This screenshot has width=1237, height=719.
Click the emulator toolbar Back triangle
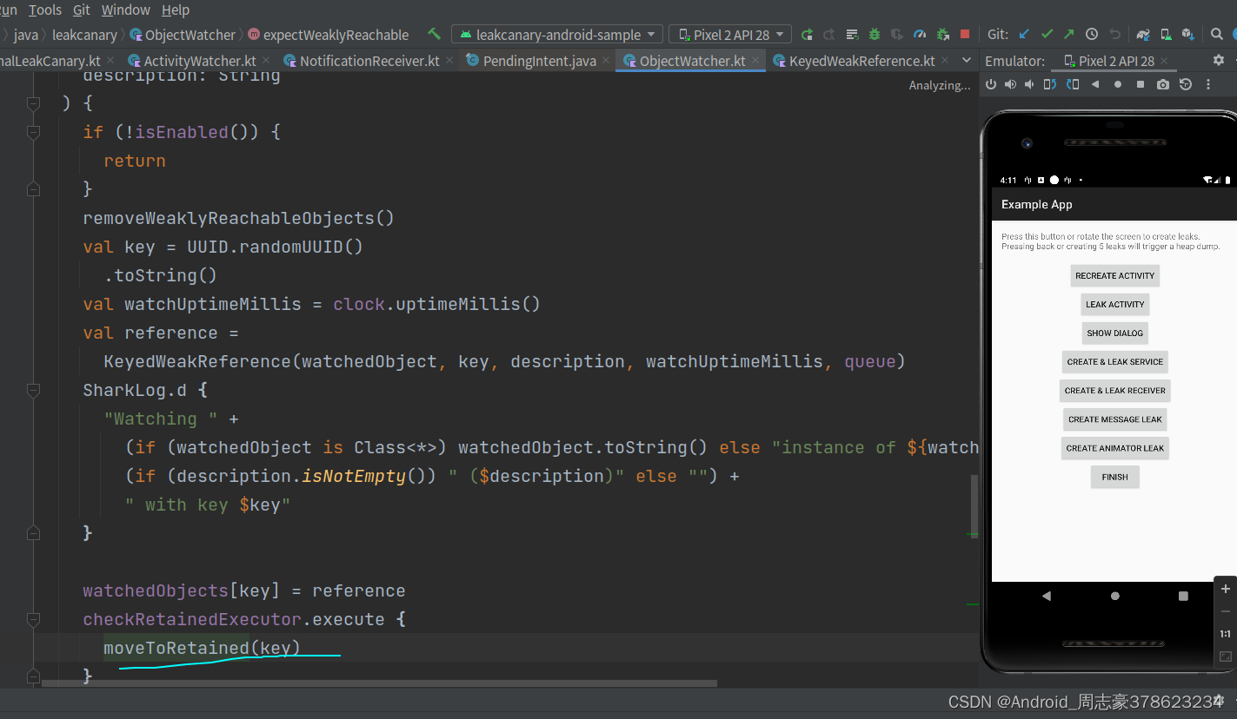click(1095, 84)
